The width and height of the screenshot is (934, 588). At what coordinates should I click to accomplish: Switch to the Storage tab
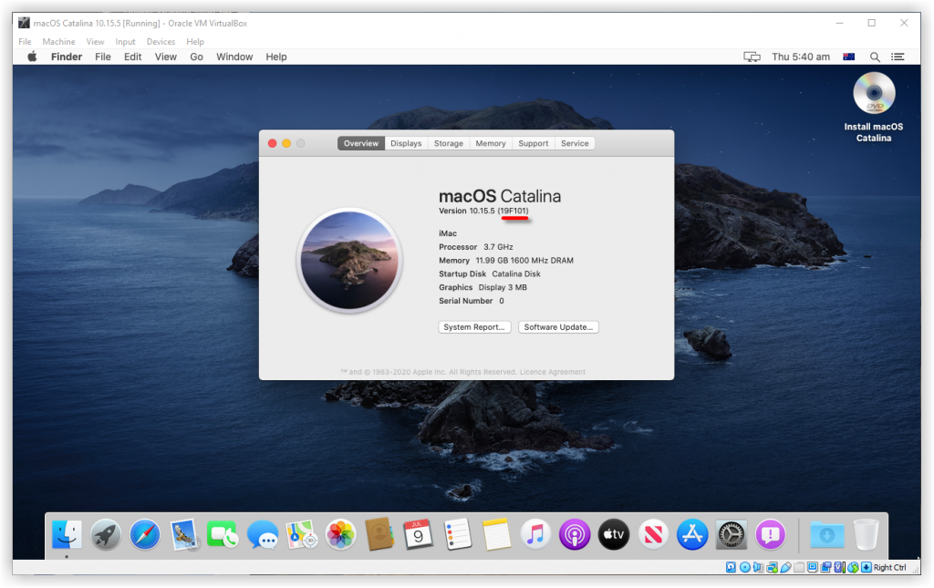pos(449,143)
